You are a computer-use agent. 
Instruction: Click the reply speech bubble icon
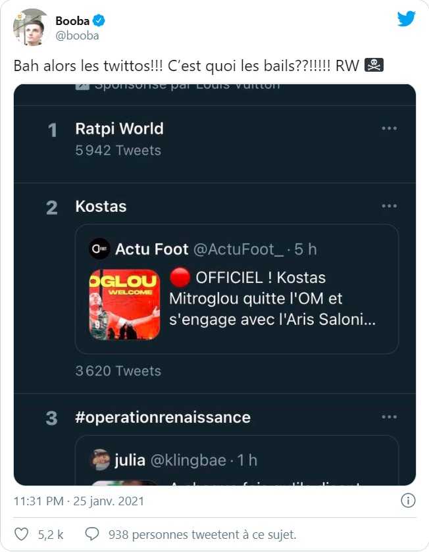[93, 534]
